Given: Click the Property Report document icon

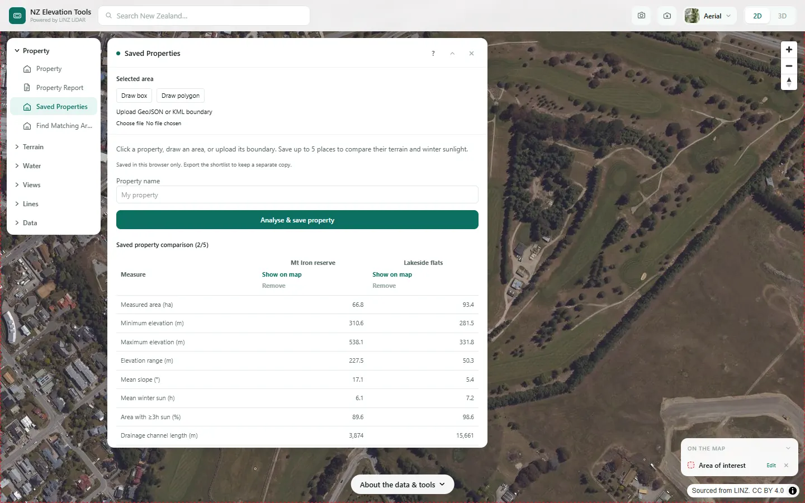Looking at the screenshot, I should pyautogui.click(x=27, y=88).
